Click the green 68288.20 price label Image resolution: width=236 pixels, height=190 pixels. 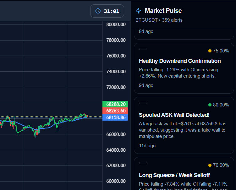[x=115, y=104]
